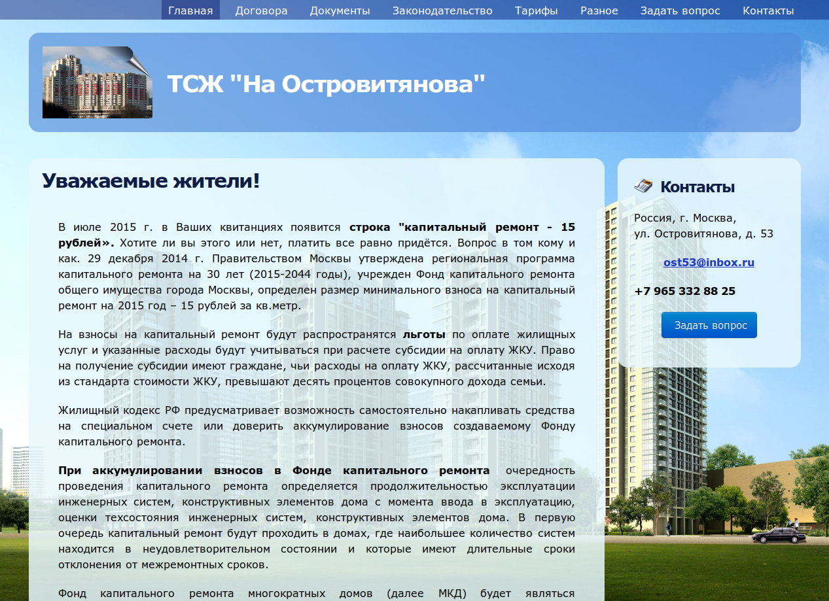Open the Тарифы menu item

pos(536,10)
